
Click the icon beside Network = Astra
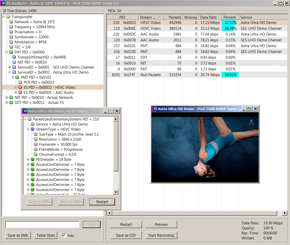11,22
